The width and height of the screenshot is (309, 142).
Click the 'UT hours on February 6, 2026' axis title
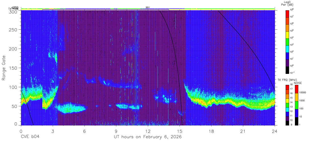pos(148,137)
